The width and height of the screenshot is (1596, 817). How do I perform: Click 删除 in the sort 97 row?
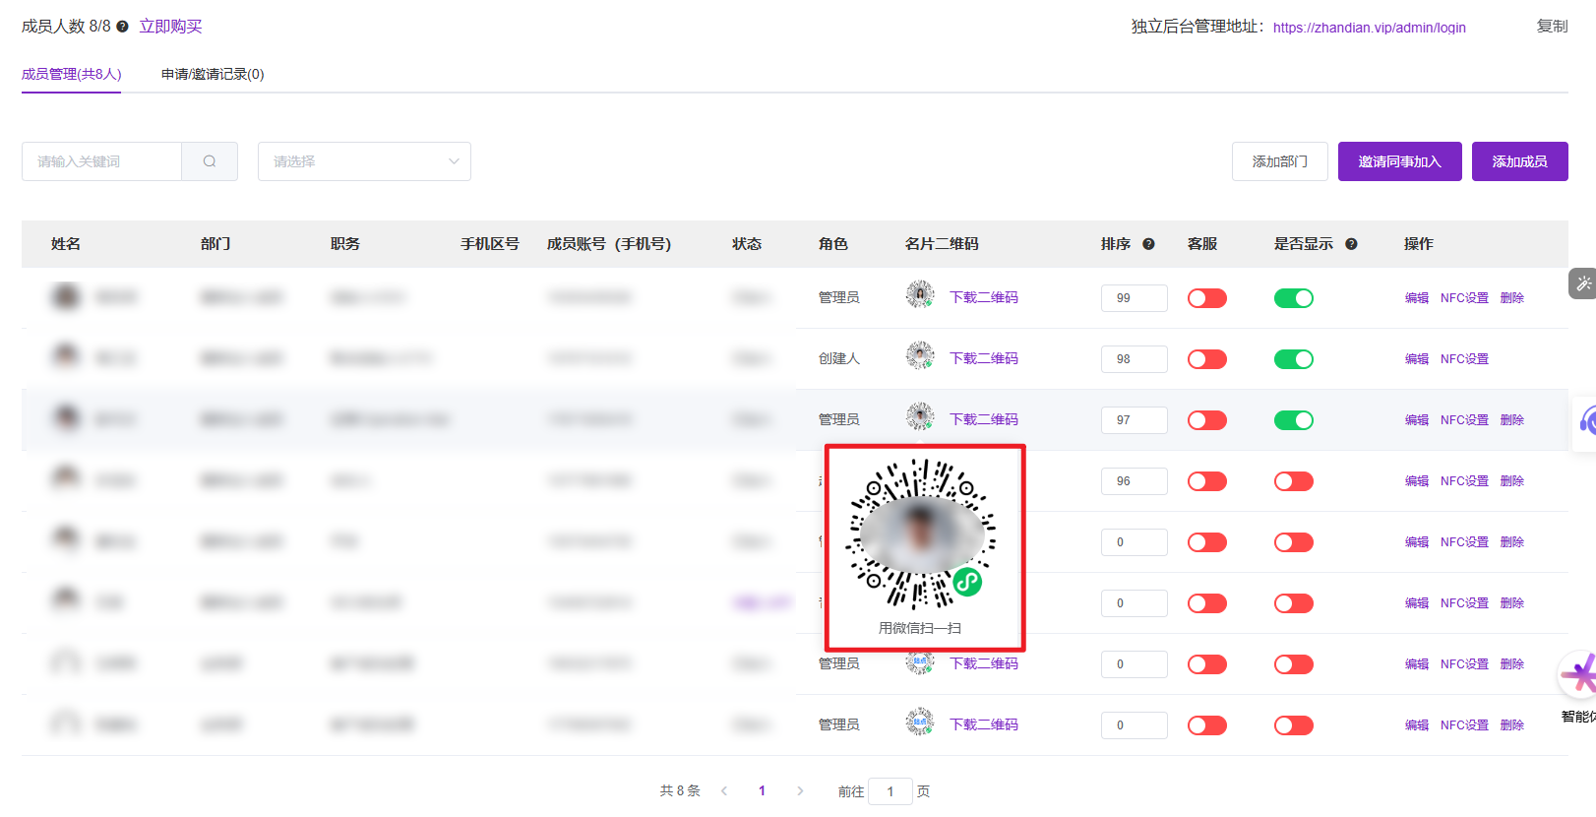1512,420
